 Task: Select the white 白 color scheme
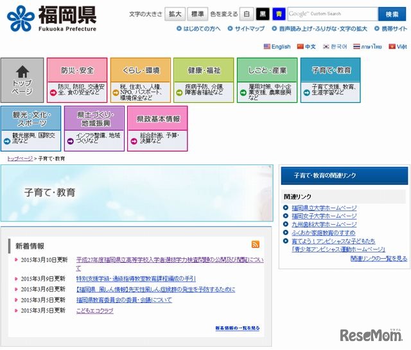tap(247, 14)
